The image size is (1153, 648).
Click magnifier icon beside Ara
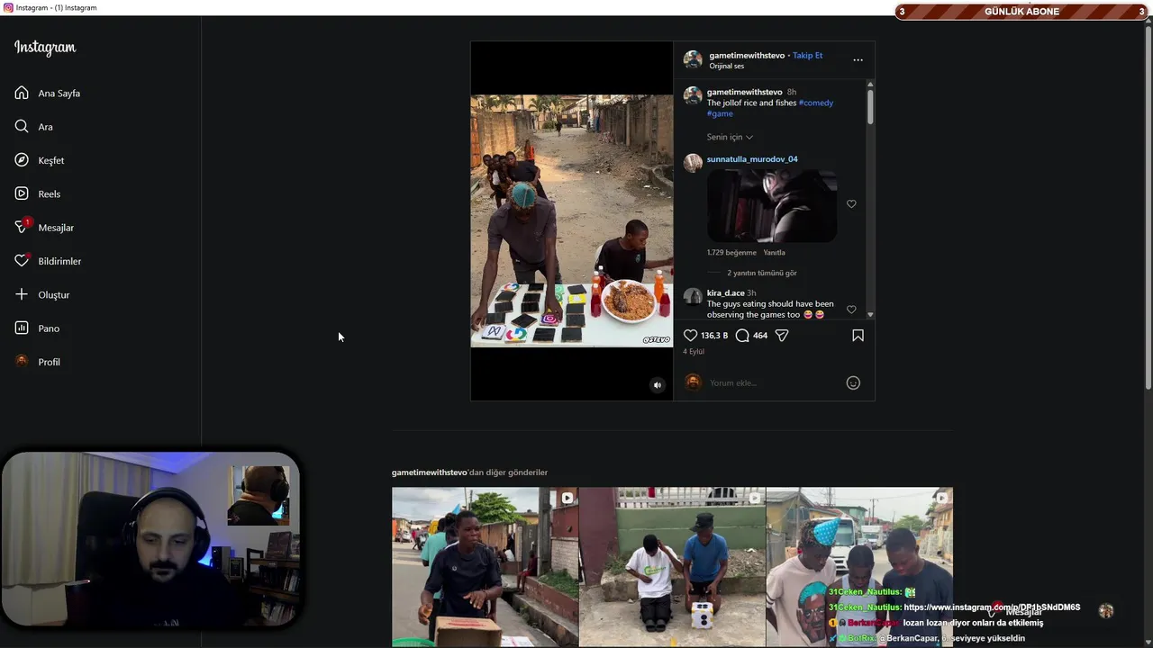click(x=22, y=127)
